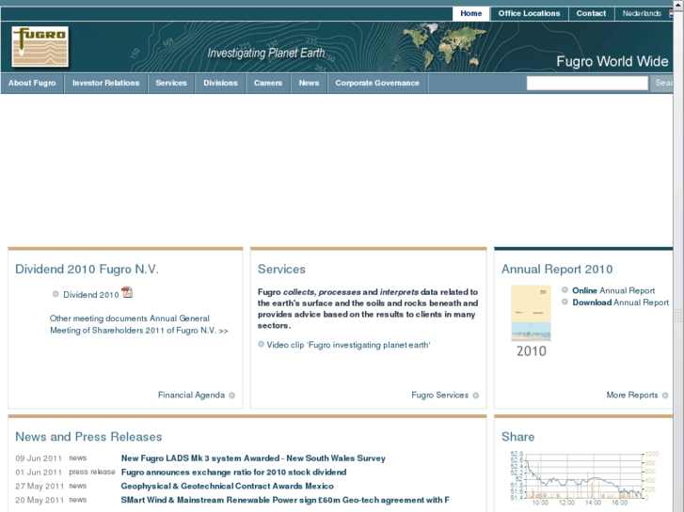This screenshot has width=684, height=512.
Task: Click the share price chart
Action: pyautogui.click(x=583, y=479)
